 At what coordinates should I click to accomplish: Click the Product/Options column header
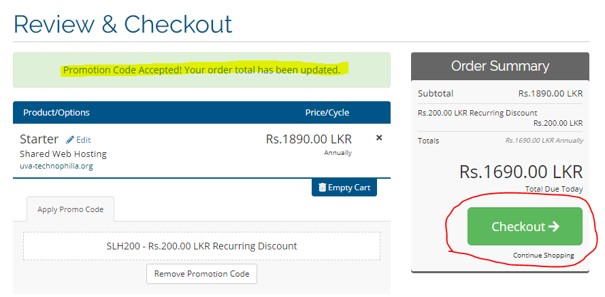tap(56, 112)
